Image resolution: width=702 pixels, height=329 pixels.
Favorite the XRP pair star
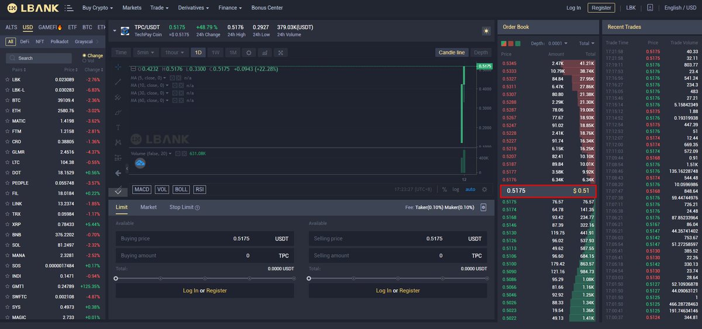click(x=7, y=224)
